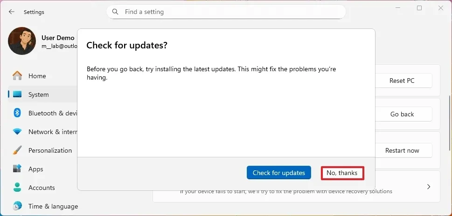This screenshot has height=216, width=452.
Task: Click the System monitor icon
Action: [x=17, y=94]
